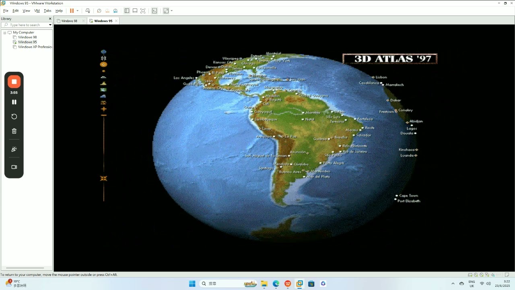This screenshot has width=515, height=290.
Task: Click the Los Angeles label on the globe
Action: [184, 78]
